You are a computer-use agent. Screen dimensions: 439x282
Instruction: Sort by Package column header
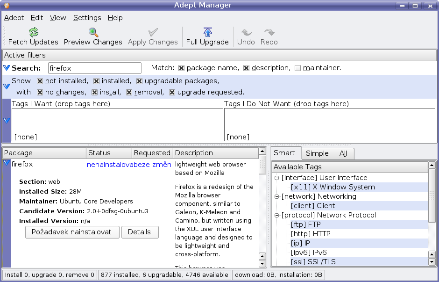(x=44, y=153)
